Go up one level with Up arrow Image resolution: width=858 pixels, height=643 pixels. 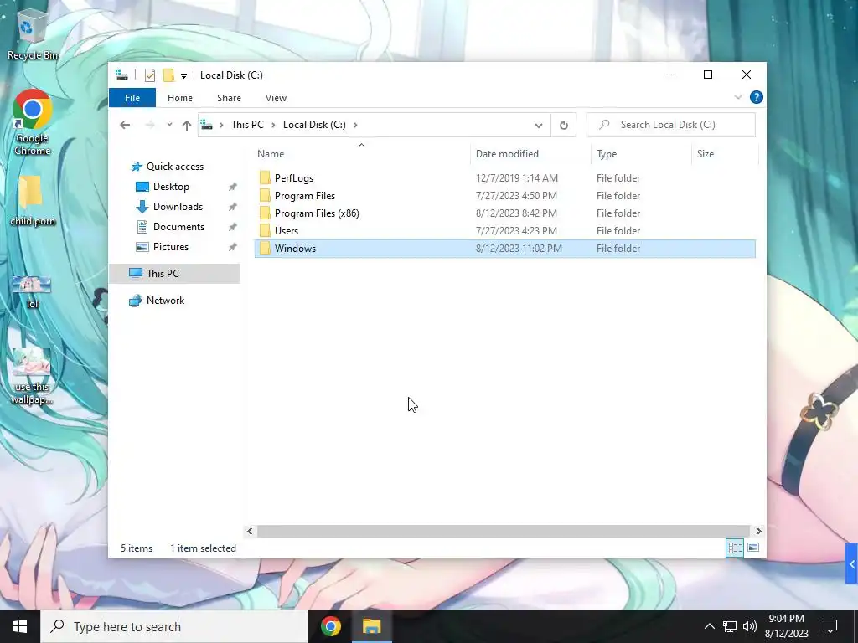pyautogui.click(x=187, y=125)
